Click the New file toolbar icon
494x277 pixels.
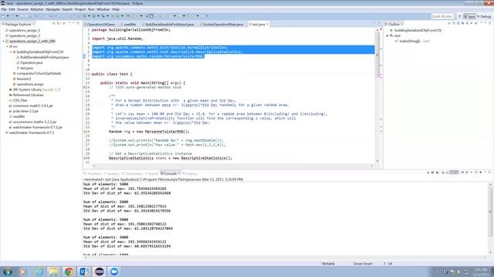pyautogui.click(x=3, y=16)
